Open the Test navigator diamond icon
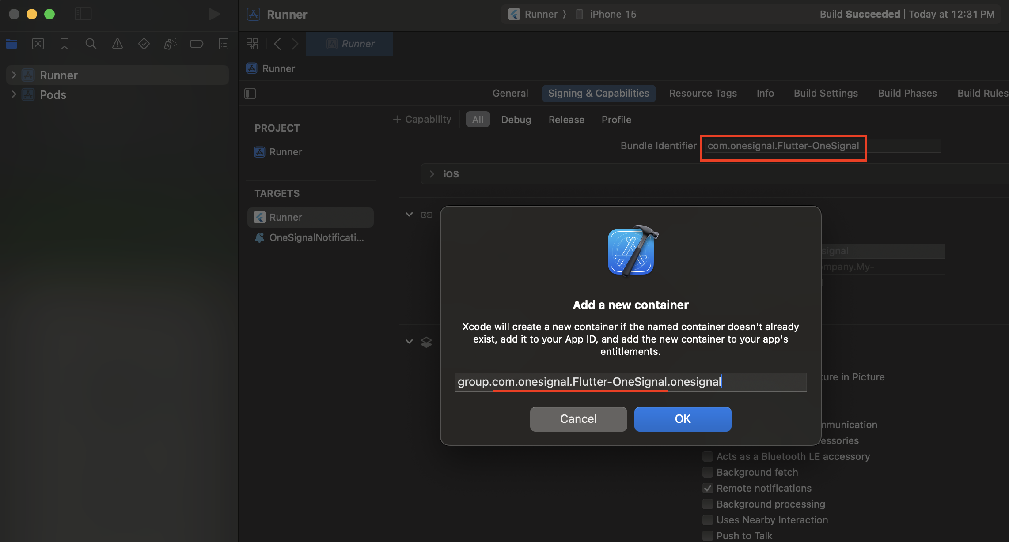The height and width of the screenshot is (542, 1009). pos(144,44)
